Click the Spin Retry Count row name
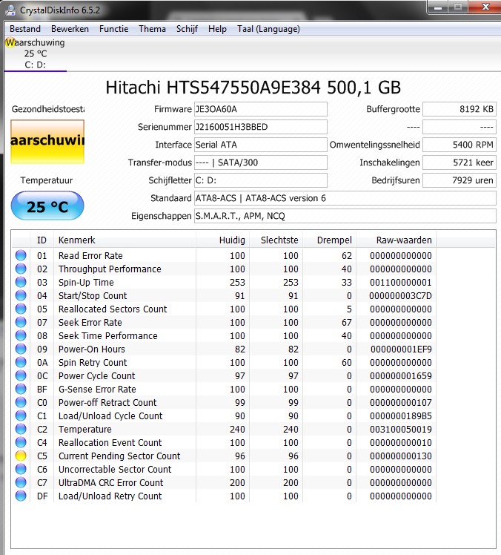 [x=93, y=362]
